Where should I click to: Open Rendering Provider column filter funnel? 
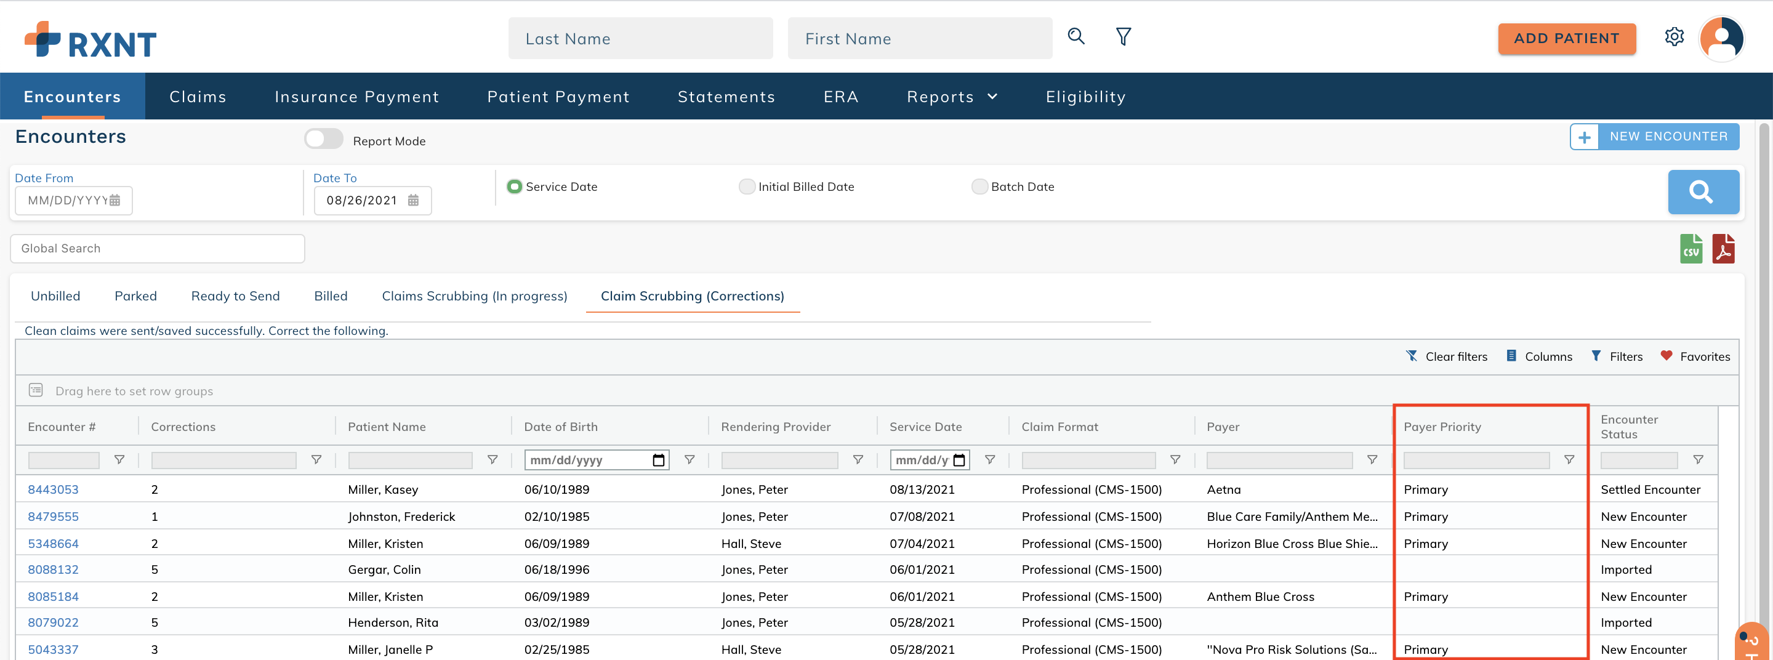[x=858, y=460]
